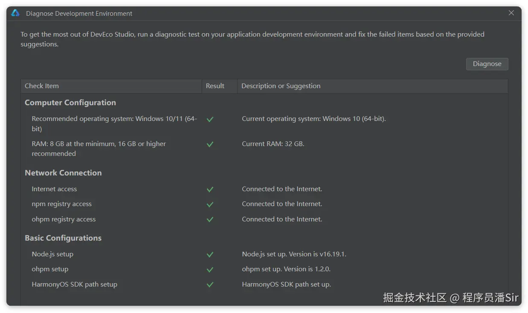Click the Node.js version description text
The height and width of the screenshot is (313, 528).
tap(294, 254)
